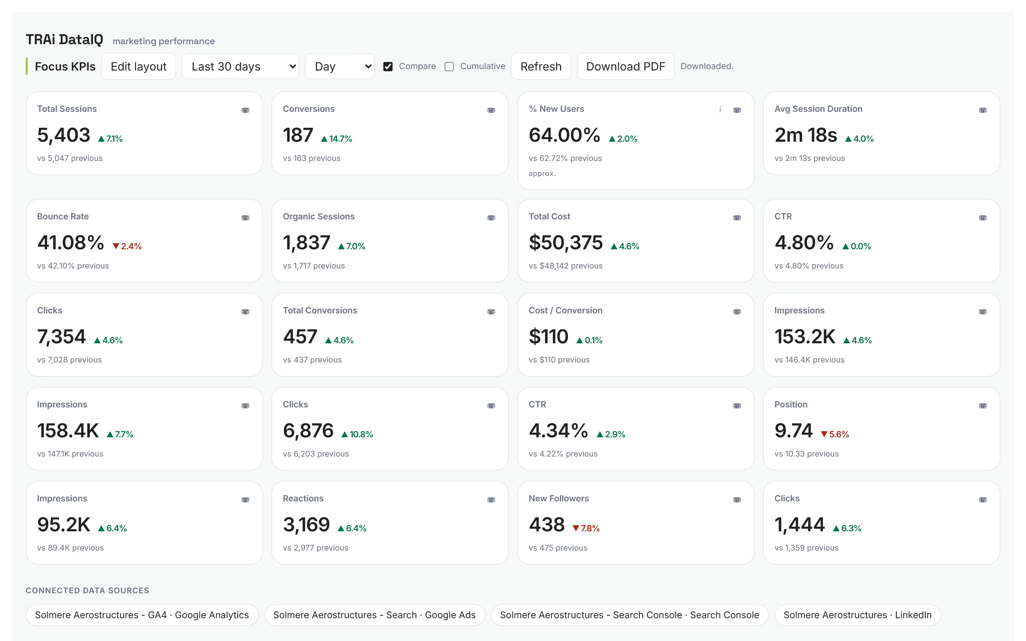Open data source icon on % New Users card
Screen dimensions: 1026x641
point(737,110)
